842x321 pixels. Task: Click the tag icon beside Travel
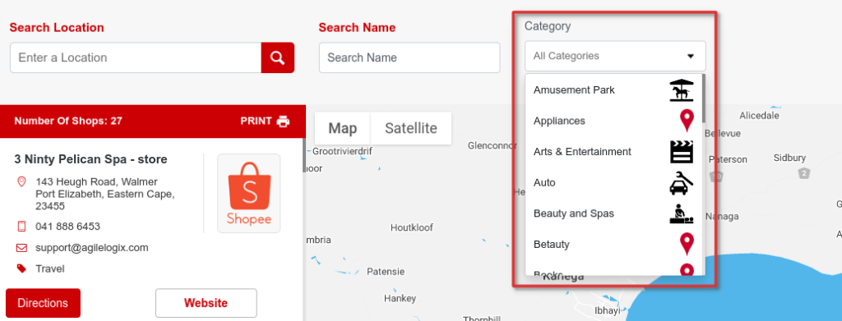click(22, 268)
